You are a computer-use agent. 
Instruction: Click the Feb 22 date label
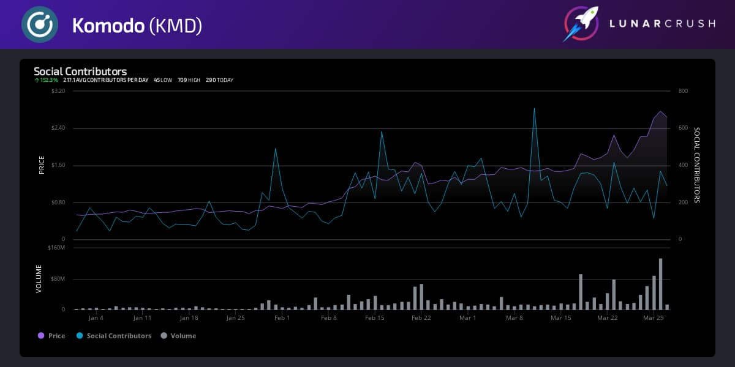pos(421,318)
